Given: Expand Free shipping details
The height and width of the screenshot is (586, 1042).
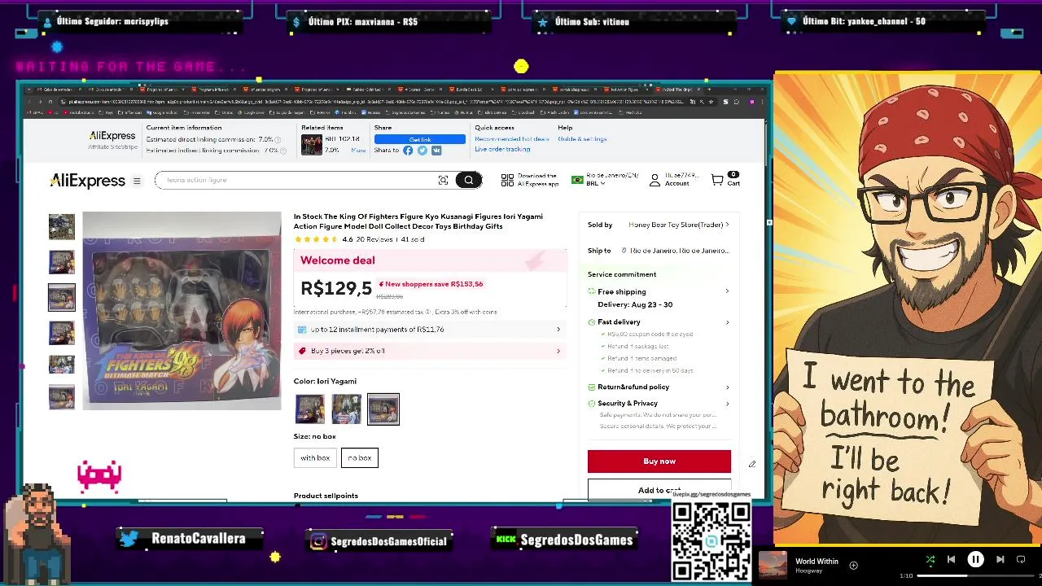Looking at the screenshot, I should 727,291.
